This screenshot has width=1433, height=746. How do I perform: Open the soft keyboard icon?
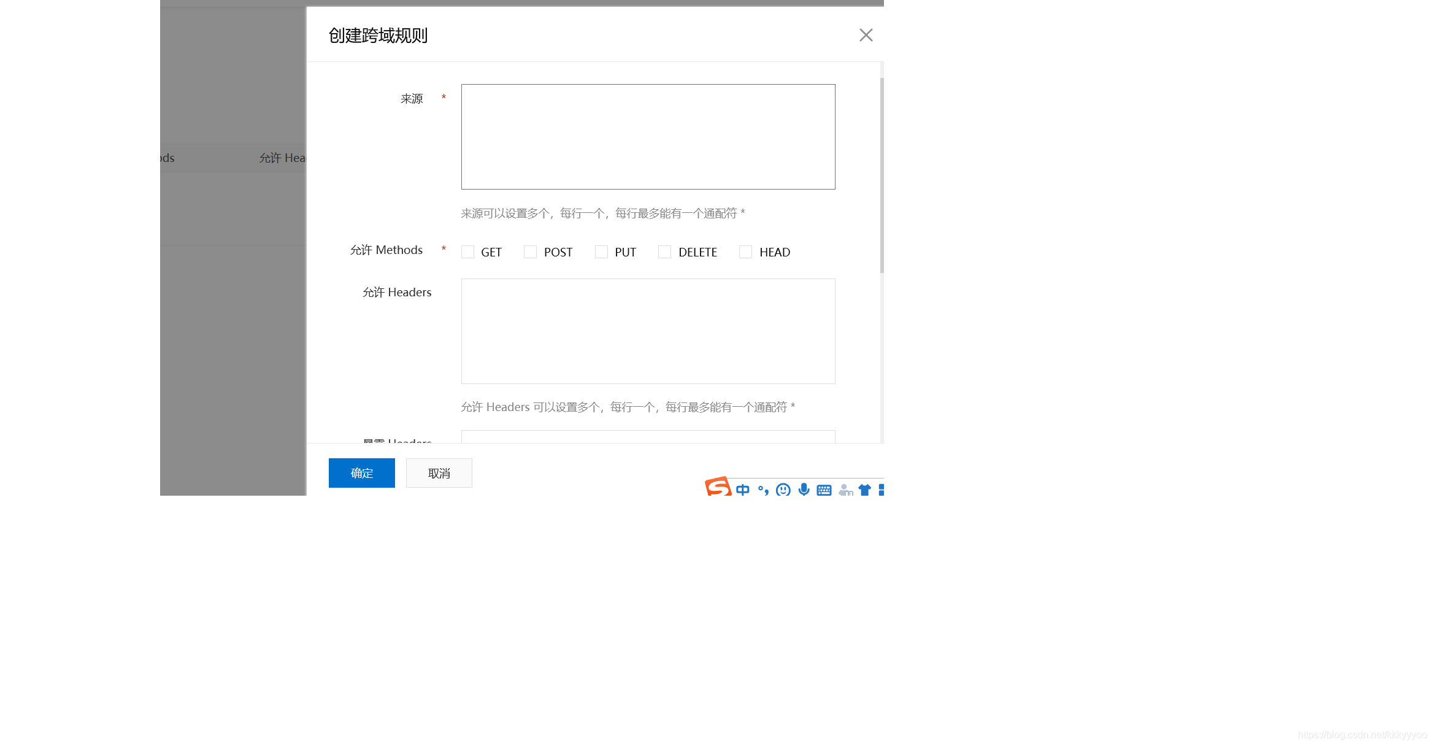[x=824, y=490]
